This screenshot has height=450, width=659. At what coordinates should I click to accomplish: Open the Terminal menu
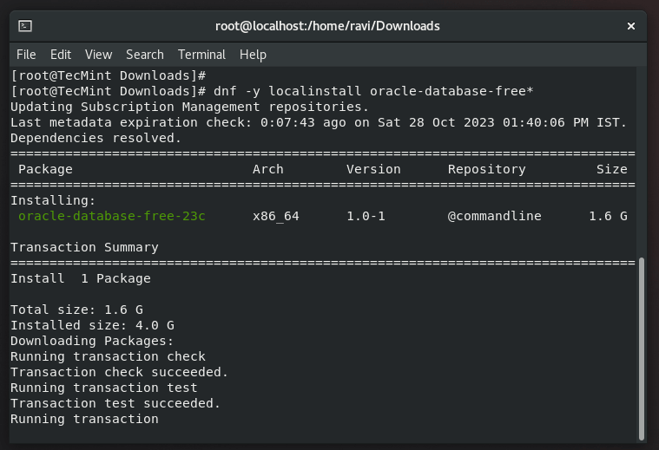(x=201, y=55)
